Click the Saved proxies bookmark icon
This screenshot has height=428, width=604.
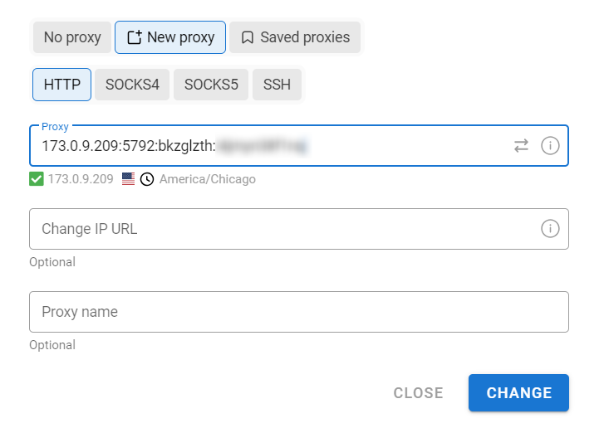point(248,37)
